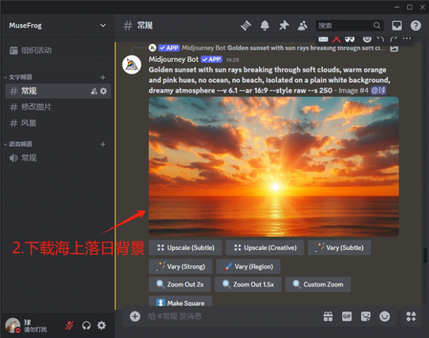Open the help question mark icon
429x338 pixels.
click(416, 26)
